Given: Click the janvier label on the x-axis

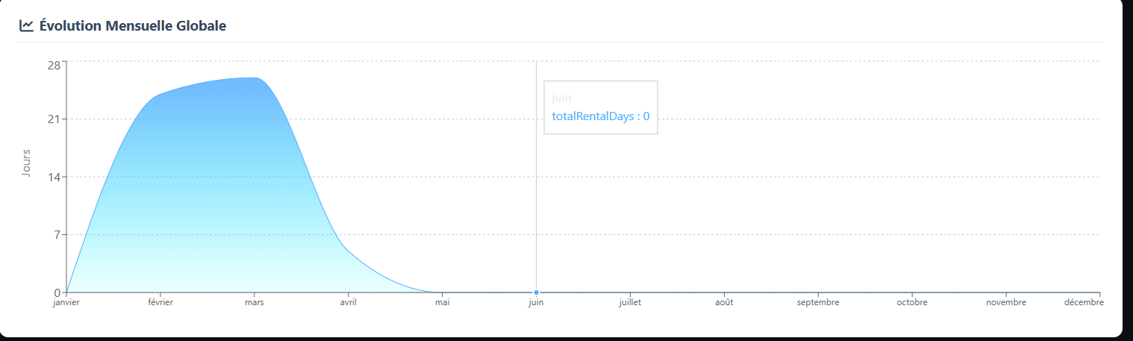Looking at the screenshot, I should (66, 303).
